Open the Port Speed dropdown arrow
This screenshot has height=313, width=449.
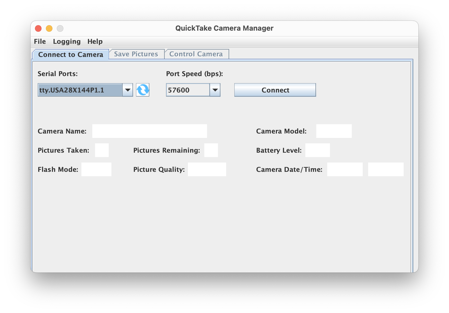pos(215,90)
